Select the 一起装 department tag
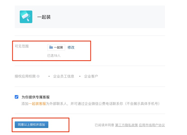The height and width of the screenshot is (135, 187). (56, 47)
